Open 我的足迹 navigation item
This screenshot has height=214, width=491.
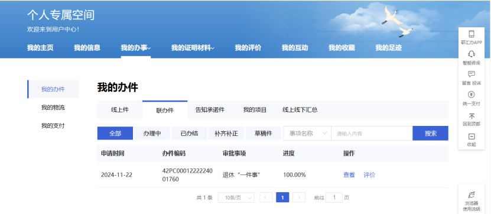(x=389, y=48)
